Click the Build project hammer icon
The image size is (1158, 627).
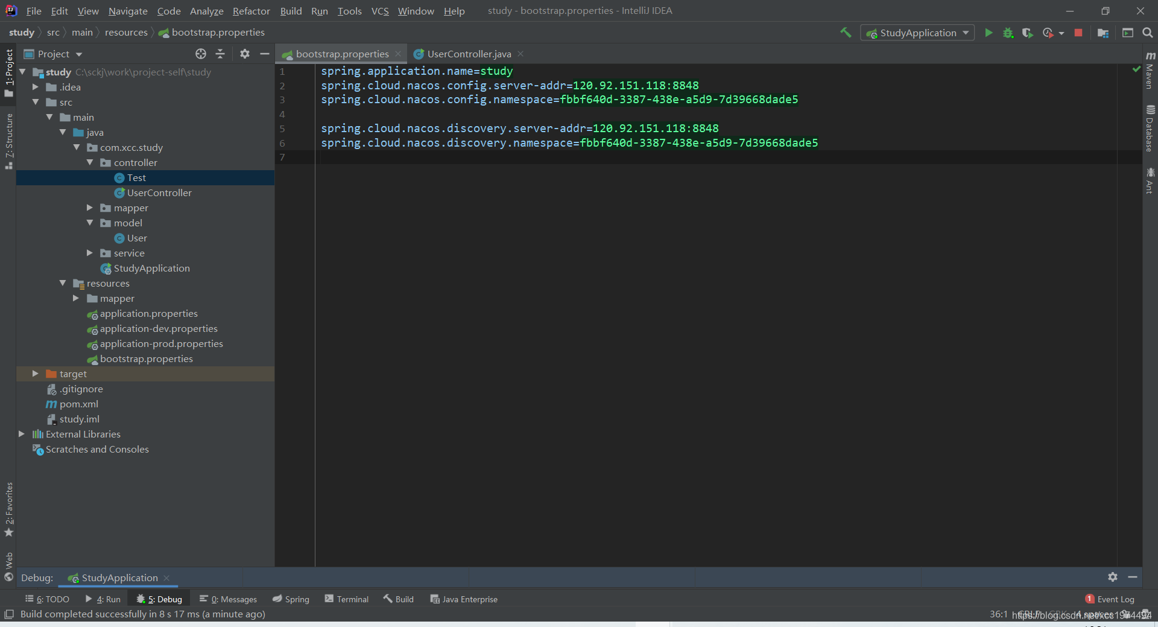coord(846,33)
